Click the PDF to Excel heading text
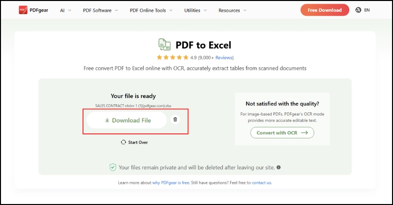This screenshot has height=205, width=393. point(203,45)
